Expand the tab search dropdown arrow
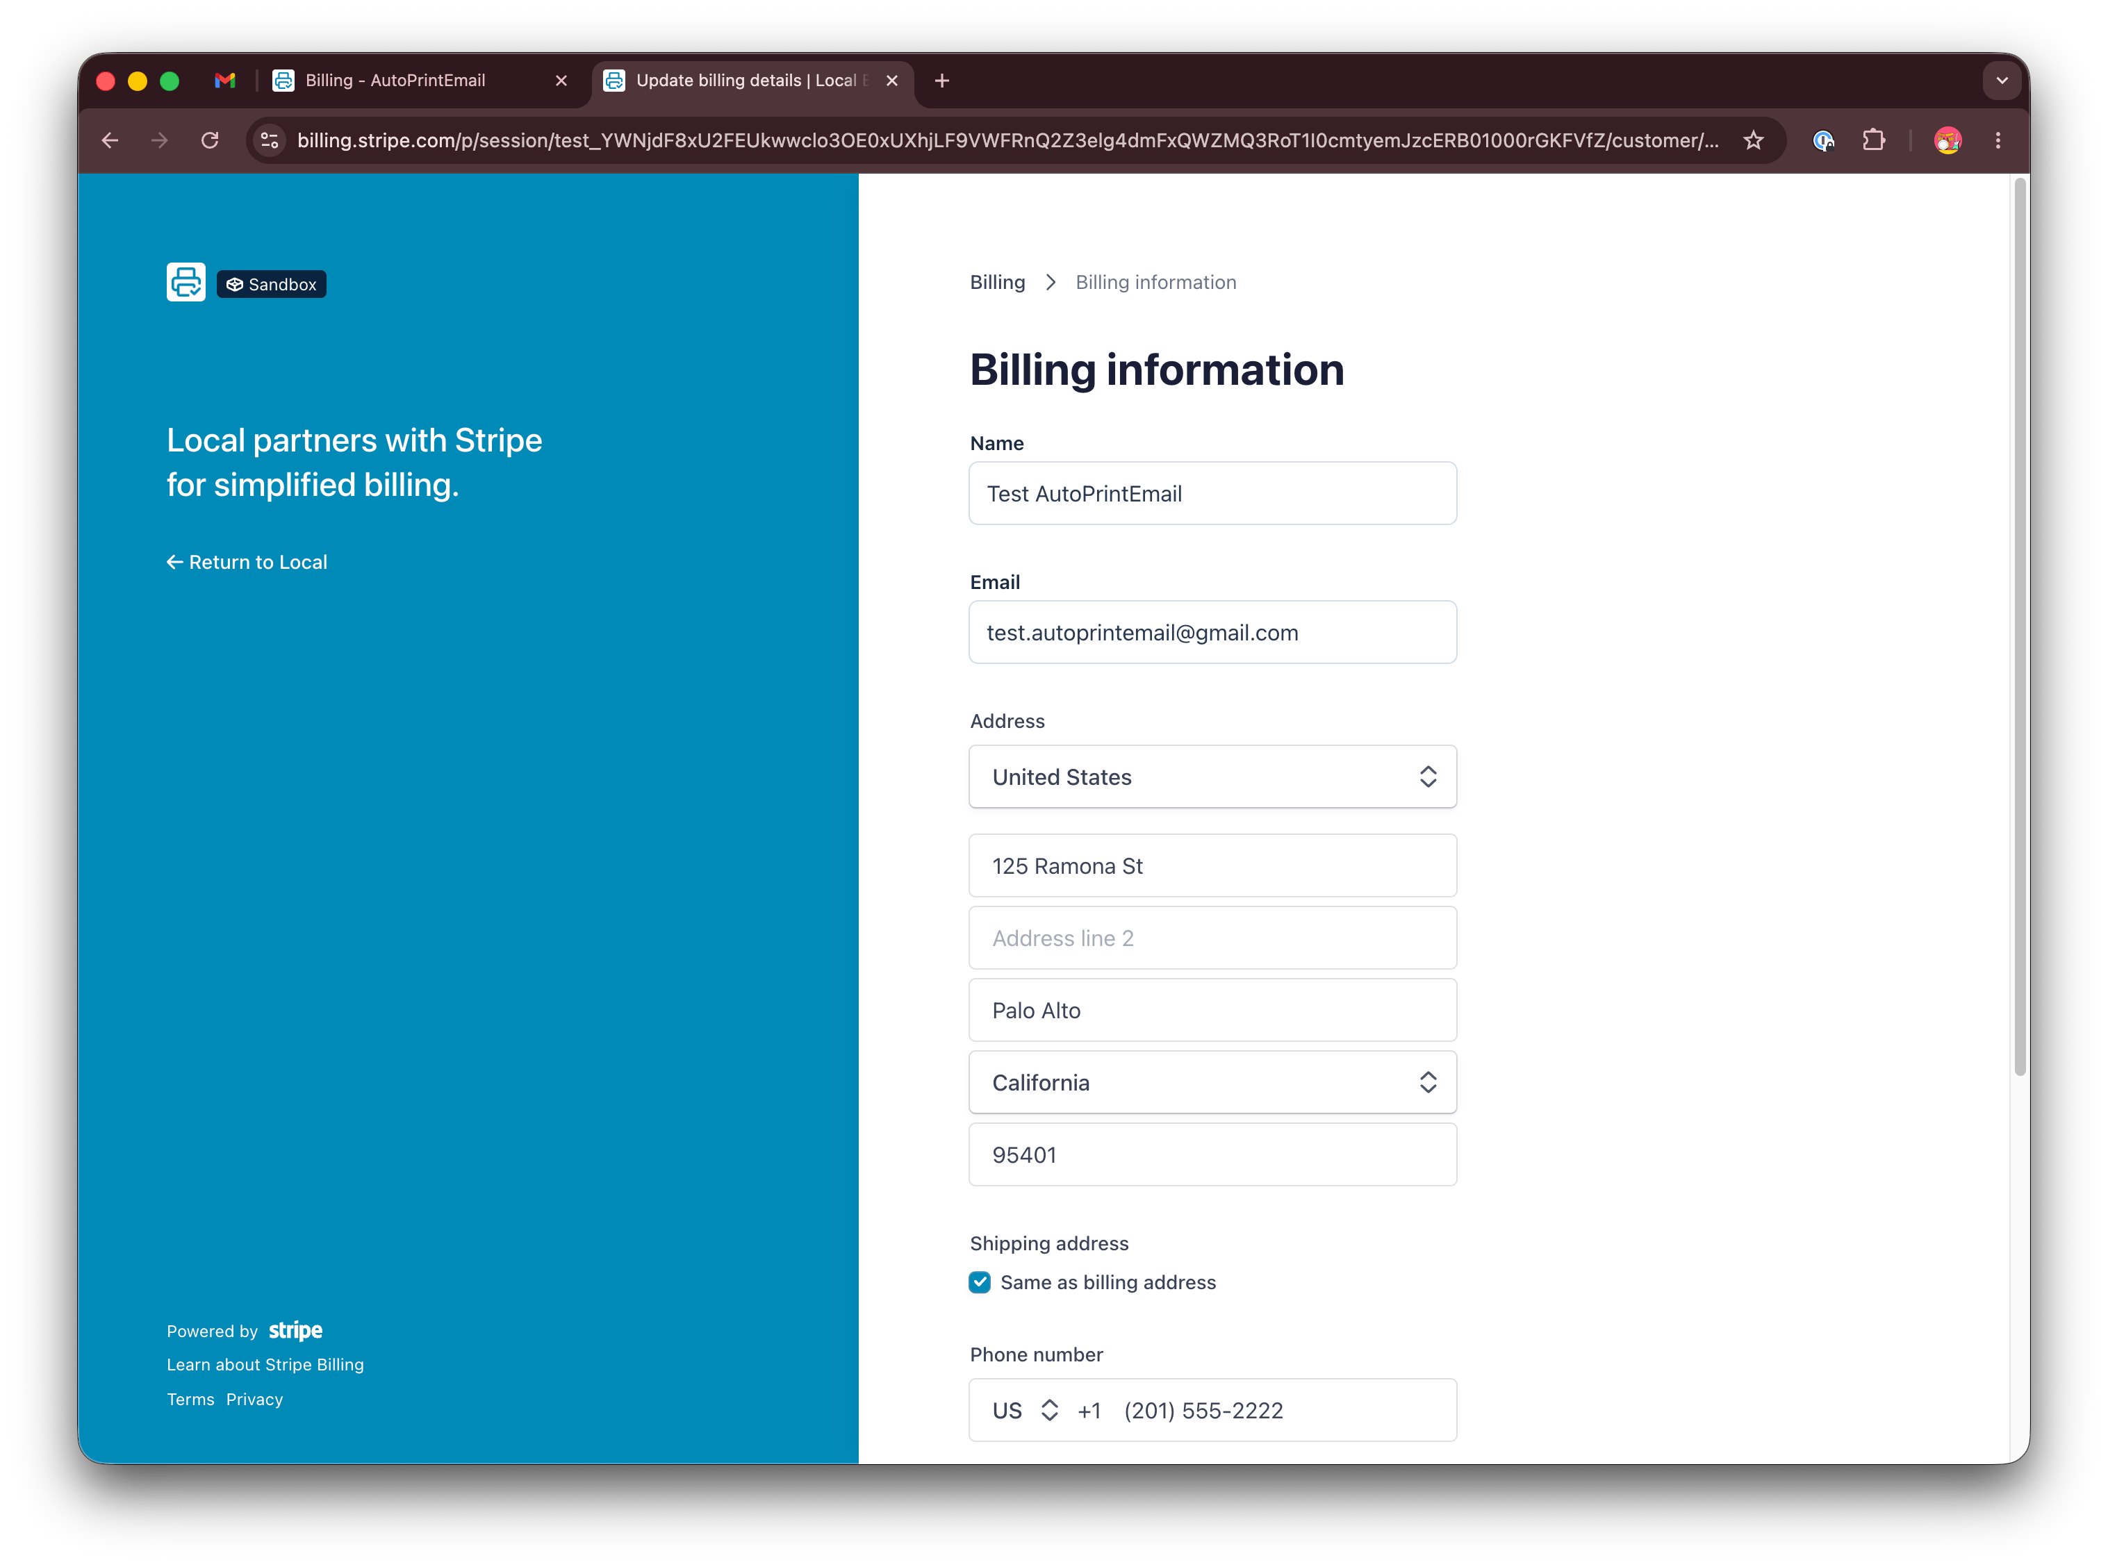The width and height of the screenshot is (2108, 1567). [2002, 81]
